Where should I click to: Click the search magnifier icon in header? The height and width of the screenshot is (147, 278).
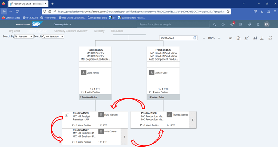(215, 25)
